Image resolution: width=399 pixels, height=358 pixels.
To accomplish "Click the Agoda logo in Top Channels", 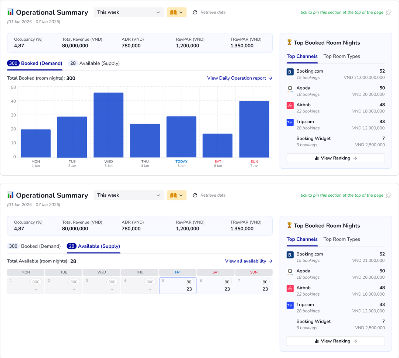I will click(x=290, y=89).
